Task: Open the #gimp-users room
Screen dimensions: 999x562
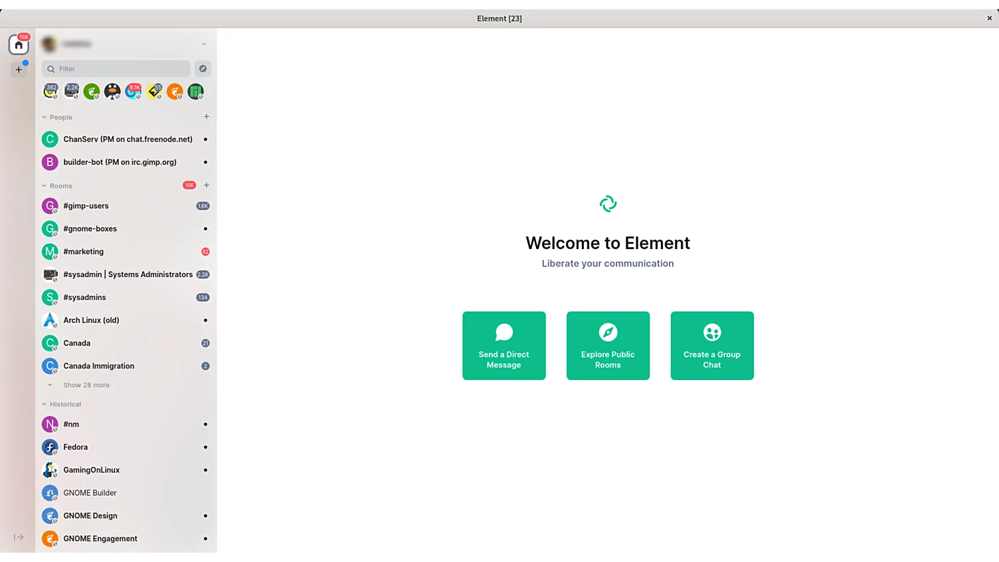Action: (x=126, y=206)
